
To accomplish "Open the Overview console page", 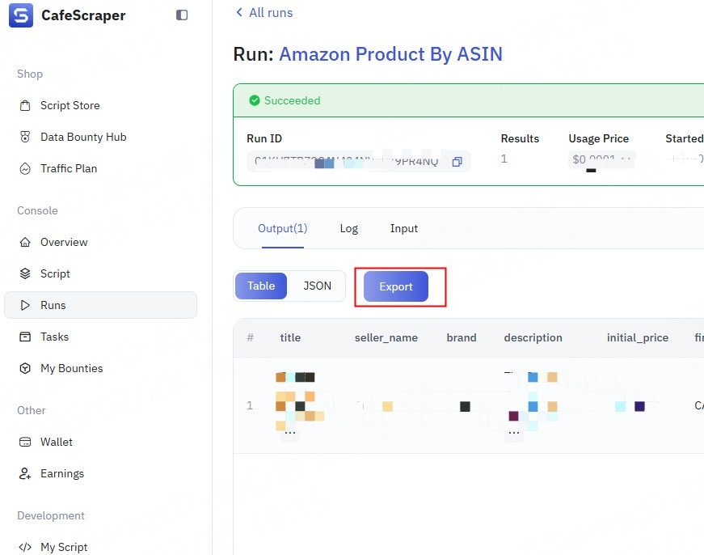I will (x=64, y=242).
